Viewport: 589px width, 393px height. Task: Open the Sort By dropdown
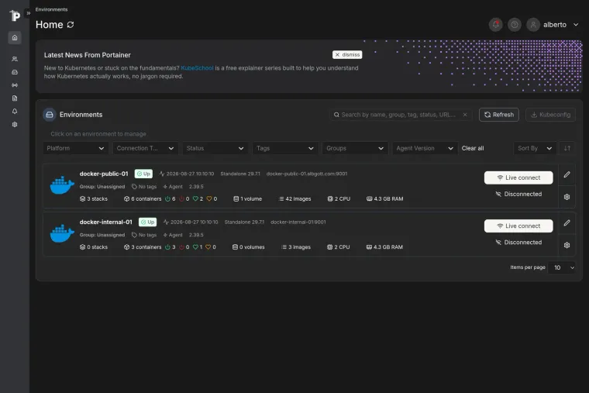click(535, 148)
